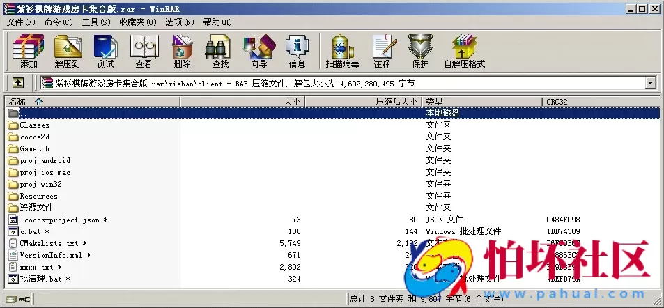Click the CRC32 value 1BD74309
The width and height of the screenshot is (664, 308).
pos(563,232)
